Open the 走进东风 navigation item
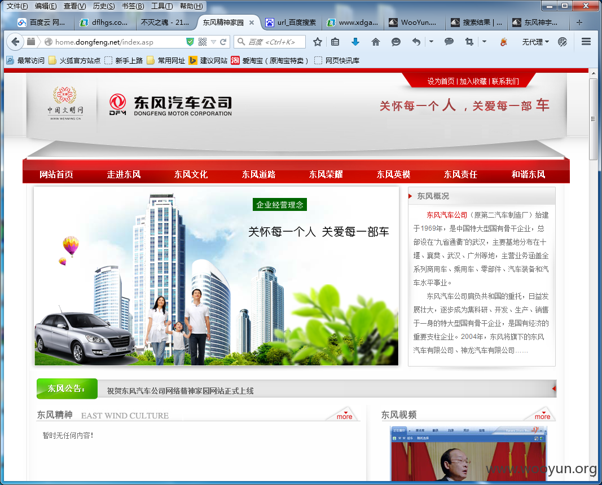 tap(124, 174)
